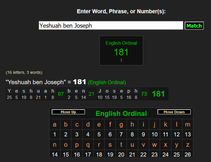Click the letter Y in the breakdown row

tap(9, 91)
